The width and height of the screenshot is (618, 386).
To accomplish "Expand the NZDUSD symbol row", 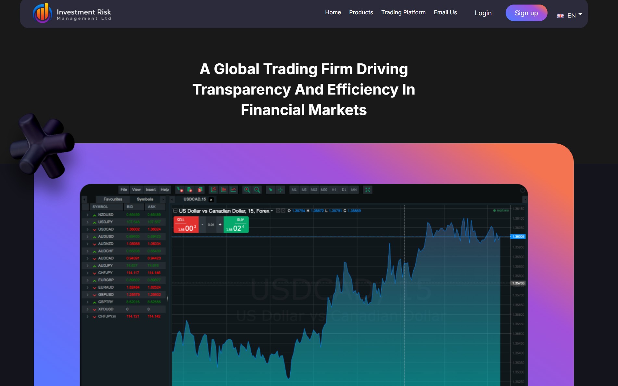I will [x=87, y=215].
